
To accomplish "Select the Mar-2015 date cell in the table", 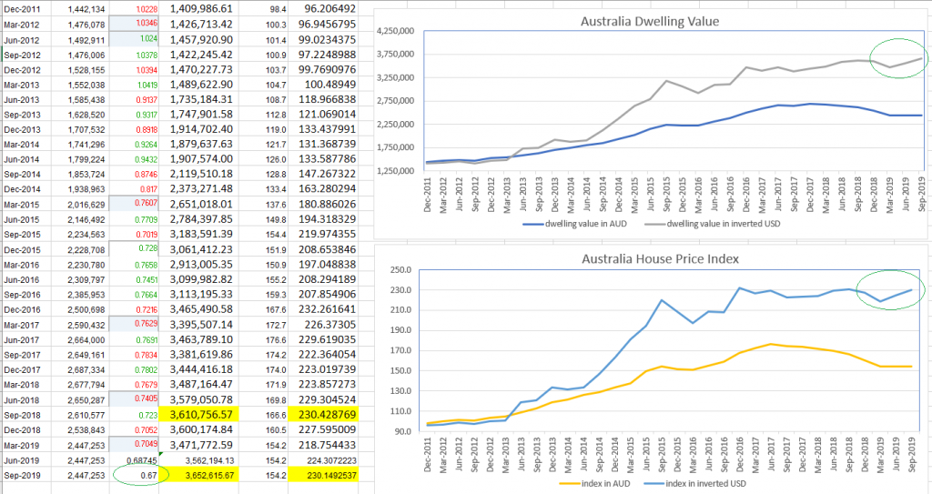I will (22, 205).
